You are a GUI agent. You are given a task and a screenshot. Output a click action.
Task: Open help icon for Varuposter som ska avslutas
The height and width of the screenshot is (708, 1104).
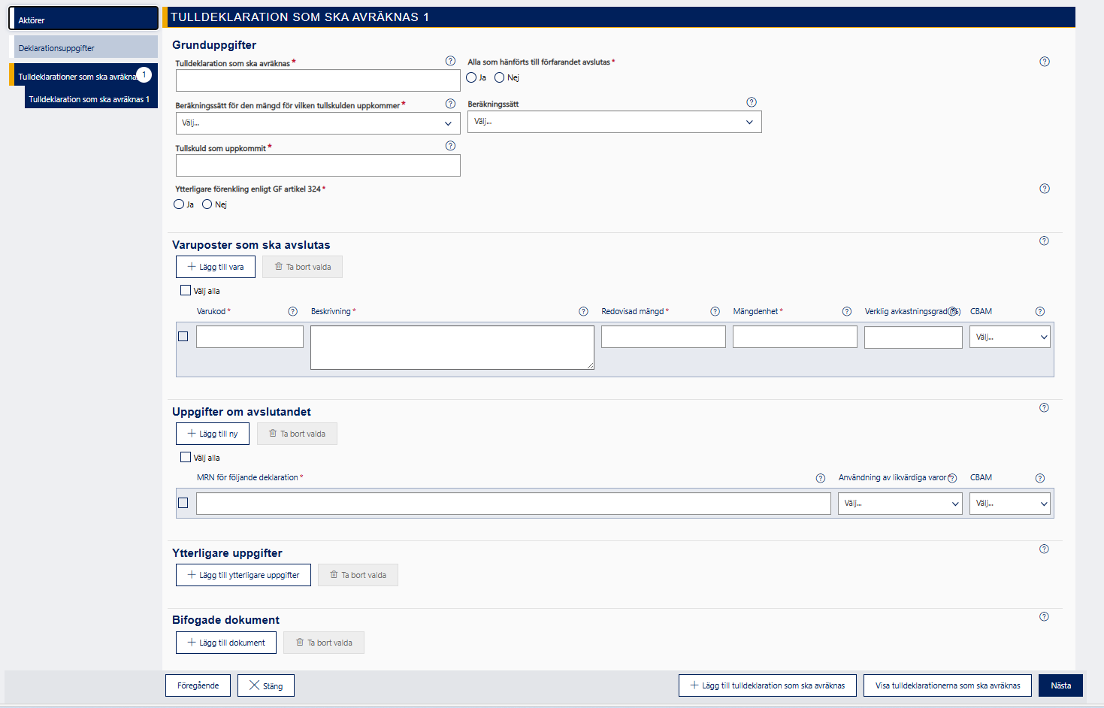tap(1044, 241)
